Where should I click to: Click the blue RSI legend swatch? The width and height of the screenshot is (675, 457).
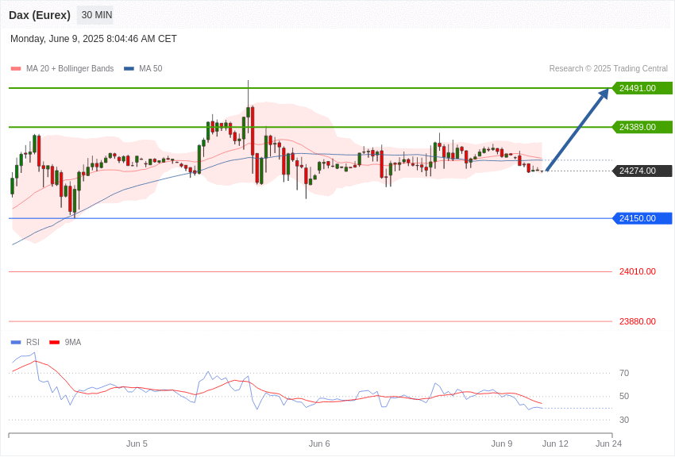click(x=16, y=342)
